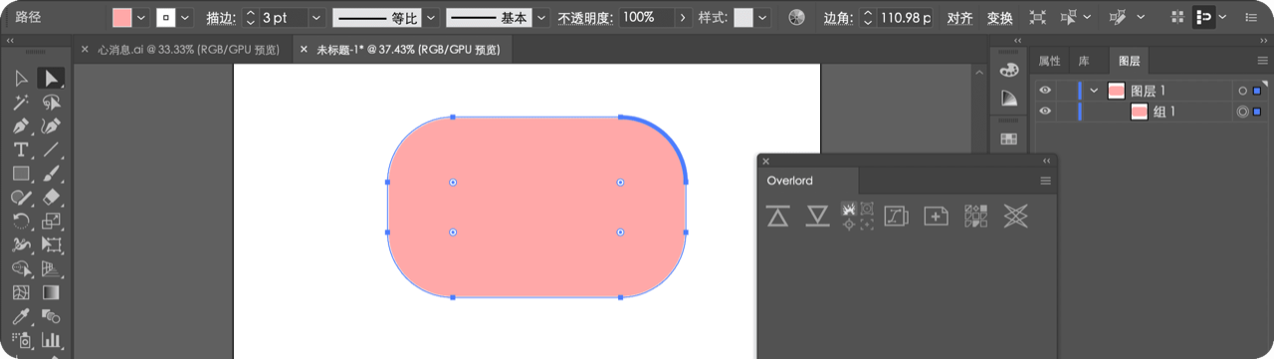The width and height of the screenshot is (1274, 359).
Task: Select the Pen tool
Action: (21, 126)
